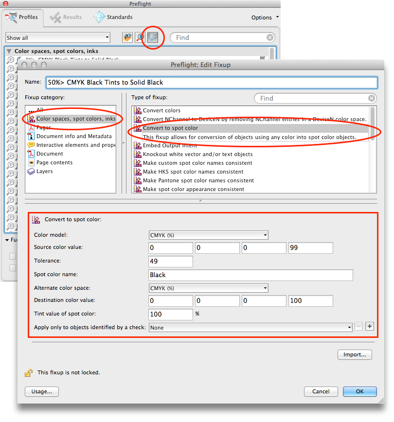Image resolution: width=394 pixels, height=422 pixels.
Task: Confirm the fixup with OK
Action: [x=360, y=391]
